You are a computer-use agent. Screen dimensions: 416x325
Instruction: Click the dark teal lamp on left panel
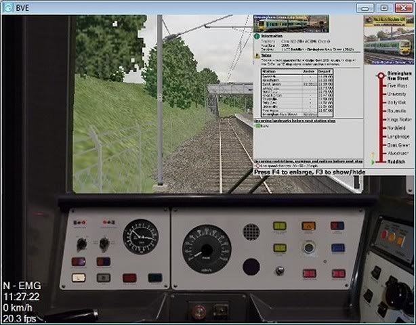tap(155, 278)
